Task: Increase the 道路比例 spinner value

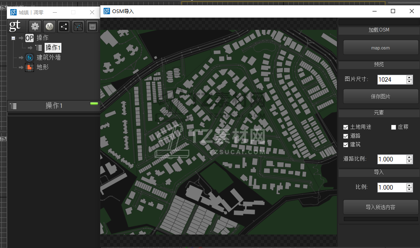Action: click(x=409, y=157)
